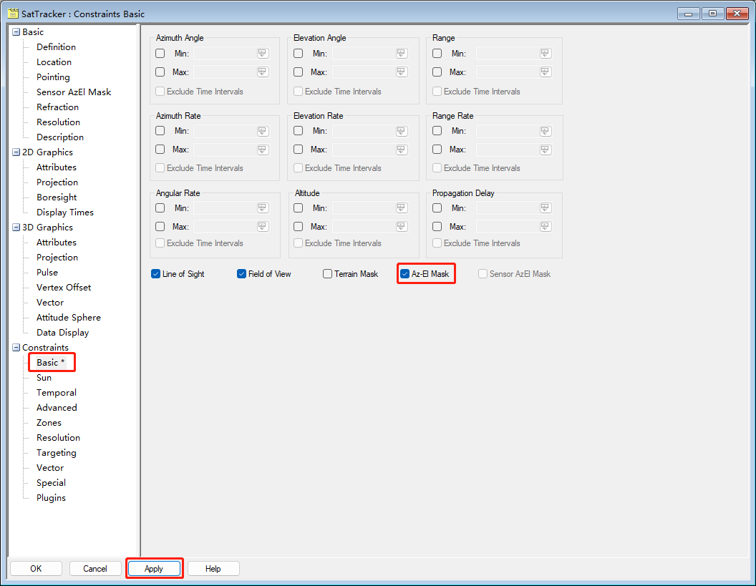Image resolution: width=756 pixels, height=586 pixels.
Task: Enable the Elevation Angle Min checkbox
Action: point(299,54)
